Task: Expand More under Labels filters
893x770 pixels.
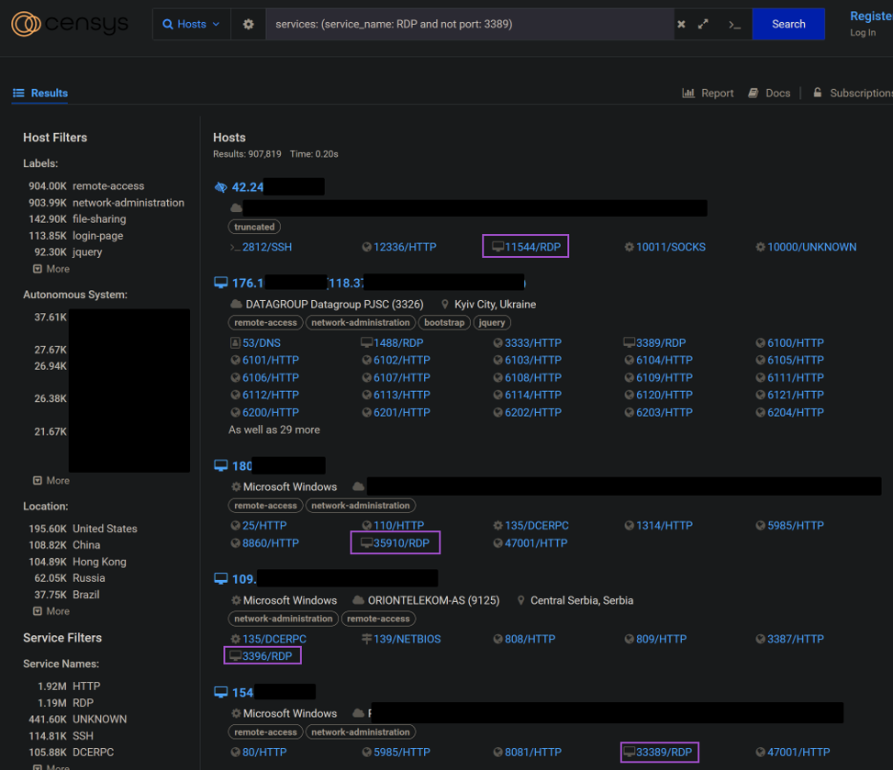Action: point(51,269)
